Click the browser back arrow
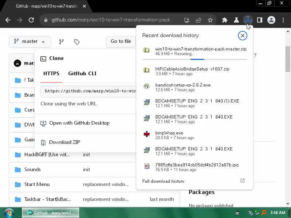 [x=8, y=20]
